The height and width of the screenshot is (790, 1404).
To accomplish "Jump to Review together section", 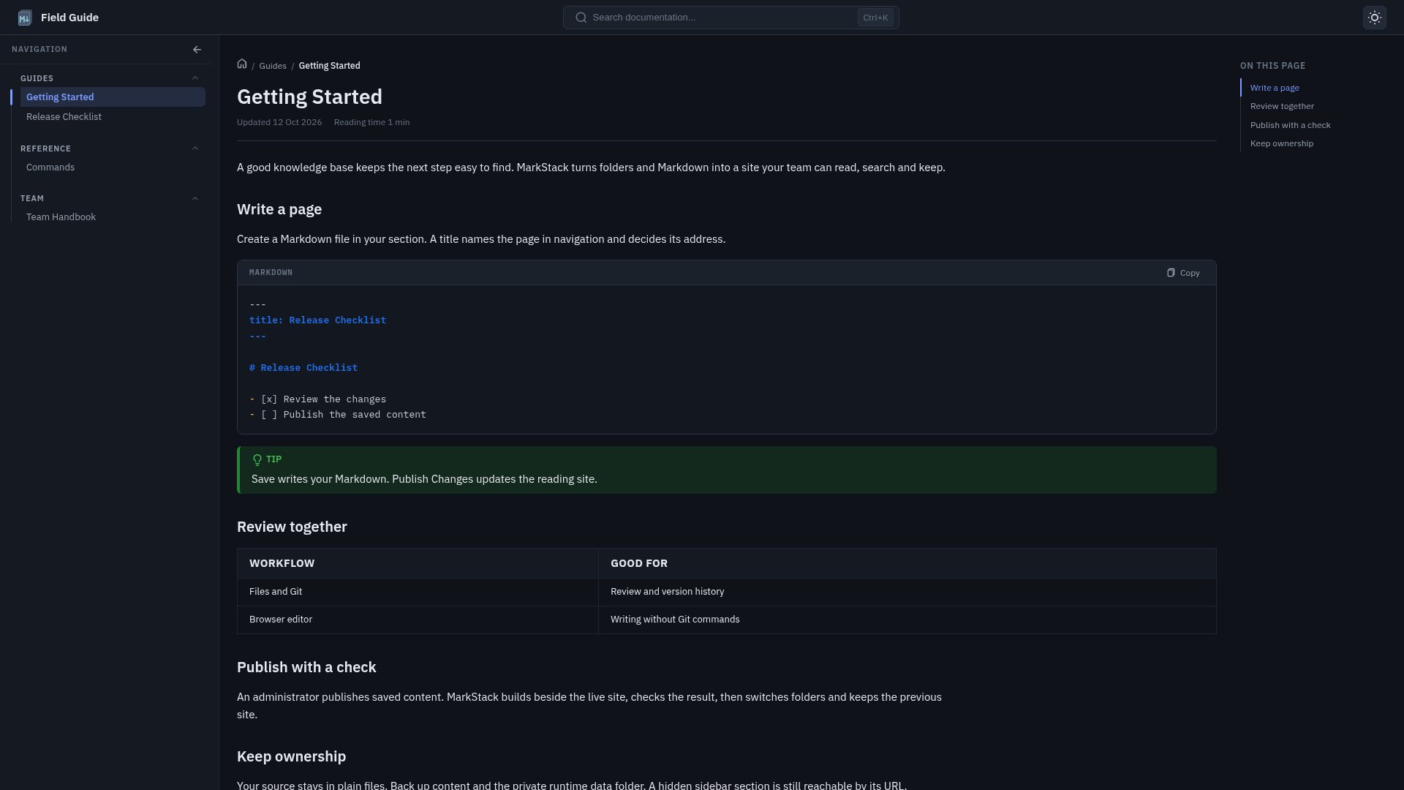I will coord(1282,106).
